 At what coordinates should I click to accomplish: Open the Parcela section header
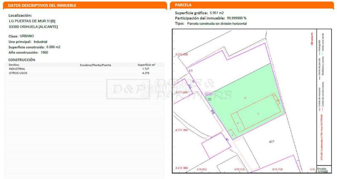(x=183, y=5)
